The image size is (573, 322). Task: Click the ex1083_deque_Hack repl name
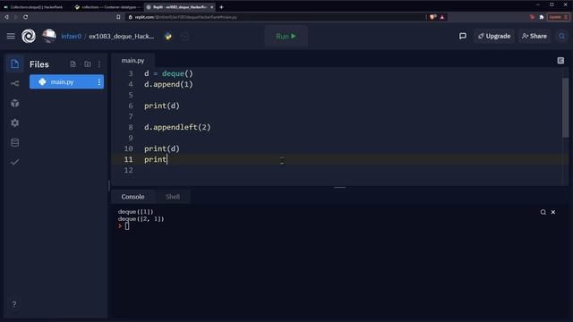point(122,36)
